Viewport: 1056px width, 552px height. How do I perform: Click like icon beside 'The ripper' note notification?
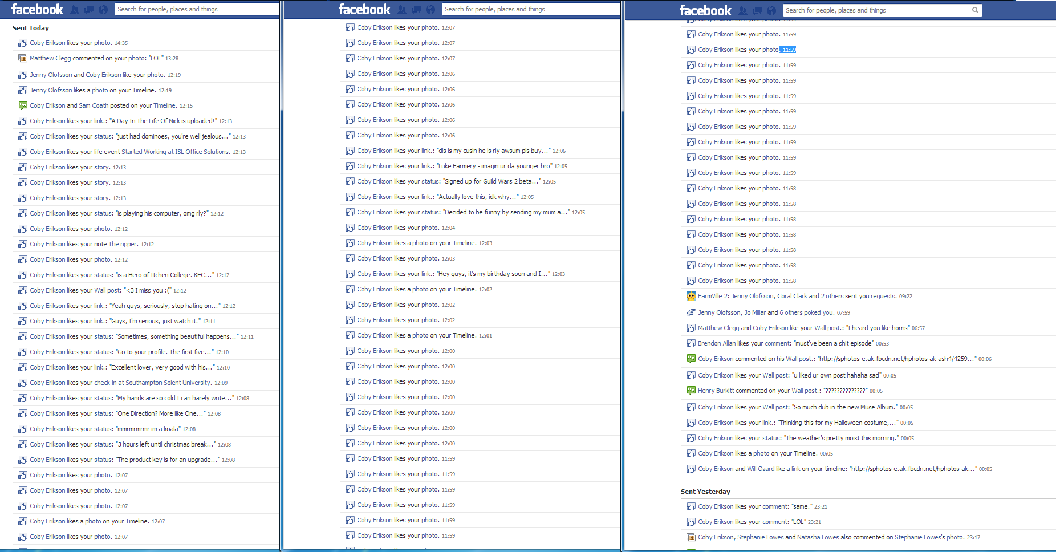[x=23, y=244]
